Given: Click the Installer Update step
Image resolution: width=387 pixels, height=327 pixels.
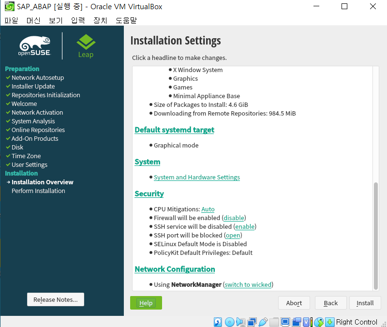Looking at the screenshot, I should 33,86.
